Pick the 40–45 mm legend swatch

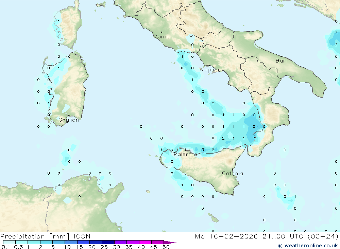(145, 242)
